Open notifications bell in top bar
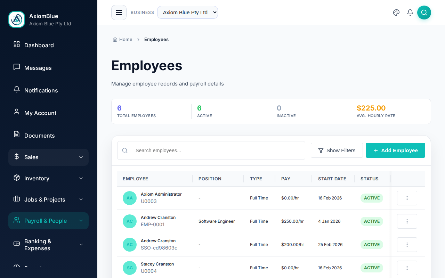Screen dimensions: 445x278 click(x=410, y=13)
